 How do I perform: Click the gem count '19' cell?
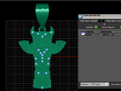click(110, 35)
